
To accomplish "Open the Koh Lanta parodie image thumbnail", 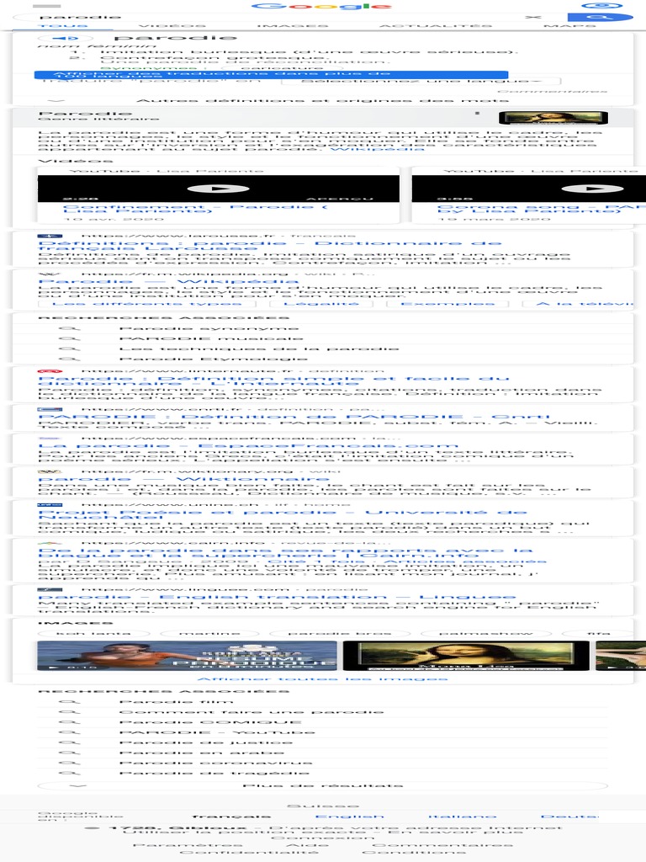I will [188, 656].
